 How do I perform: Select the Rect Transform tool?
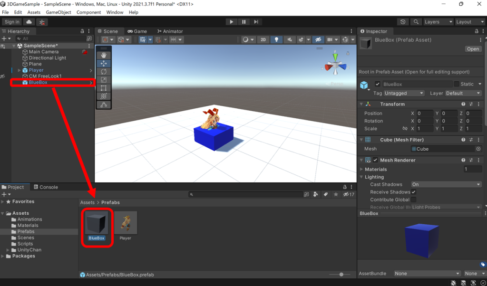coord(104,88)
